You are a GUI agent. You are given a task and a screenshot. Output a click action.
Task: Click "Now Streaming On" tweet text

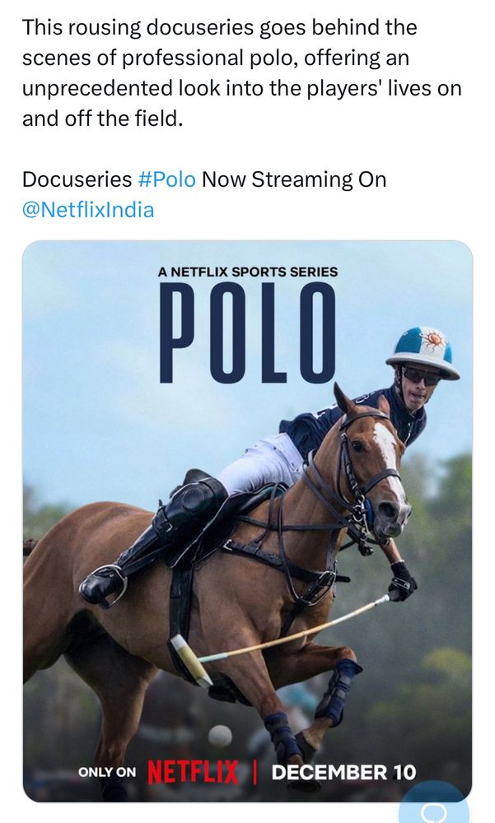pyautogui.click(x=294, y=179)
